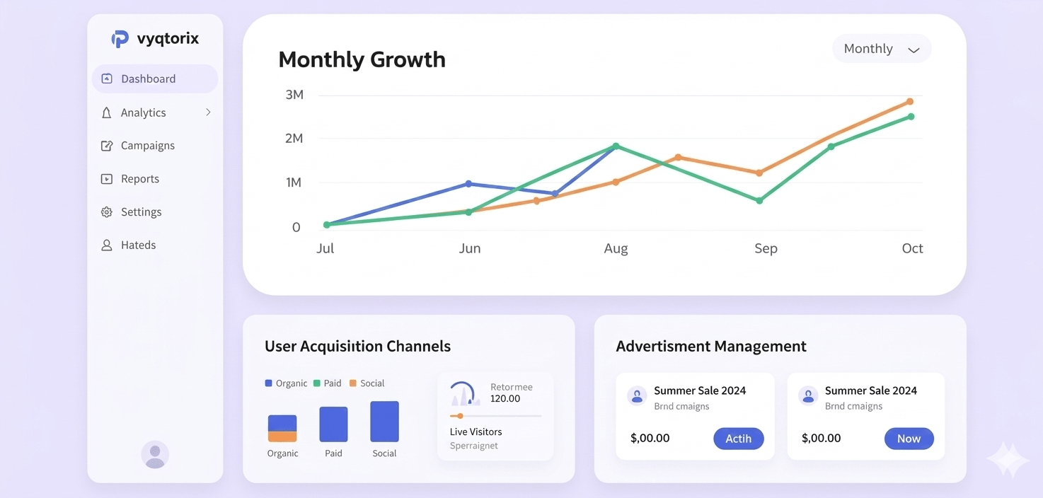Toggle Paid legend square
The image size is (1043, 498).
[317, 383]
